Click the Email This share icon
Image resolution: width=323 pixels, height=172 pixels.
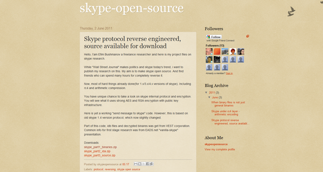[136, 164]
